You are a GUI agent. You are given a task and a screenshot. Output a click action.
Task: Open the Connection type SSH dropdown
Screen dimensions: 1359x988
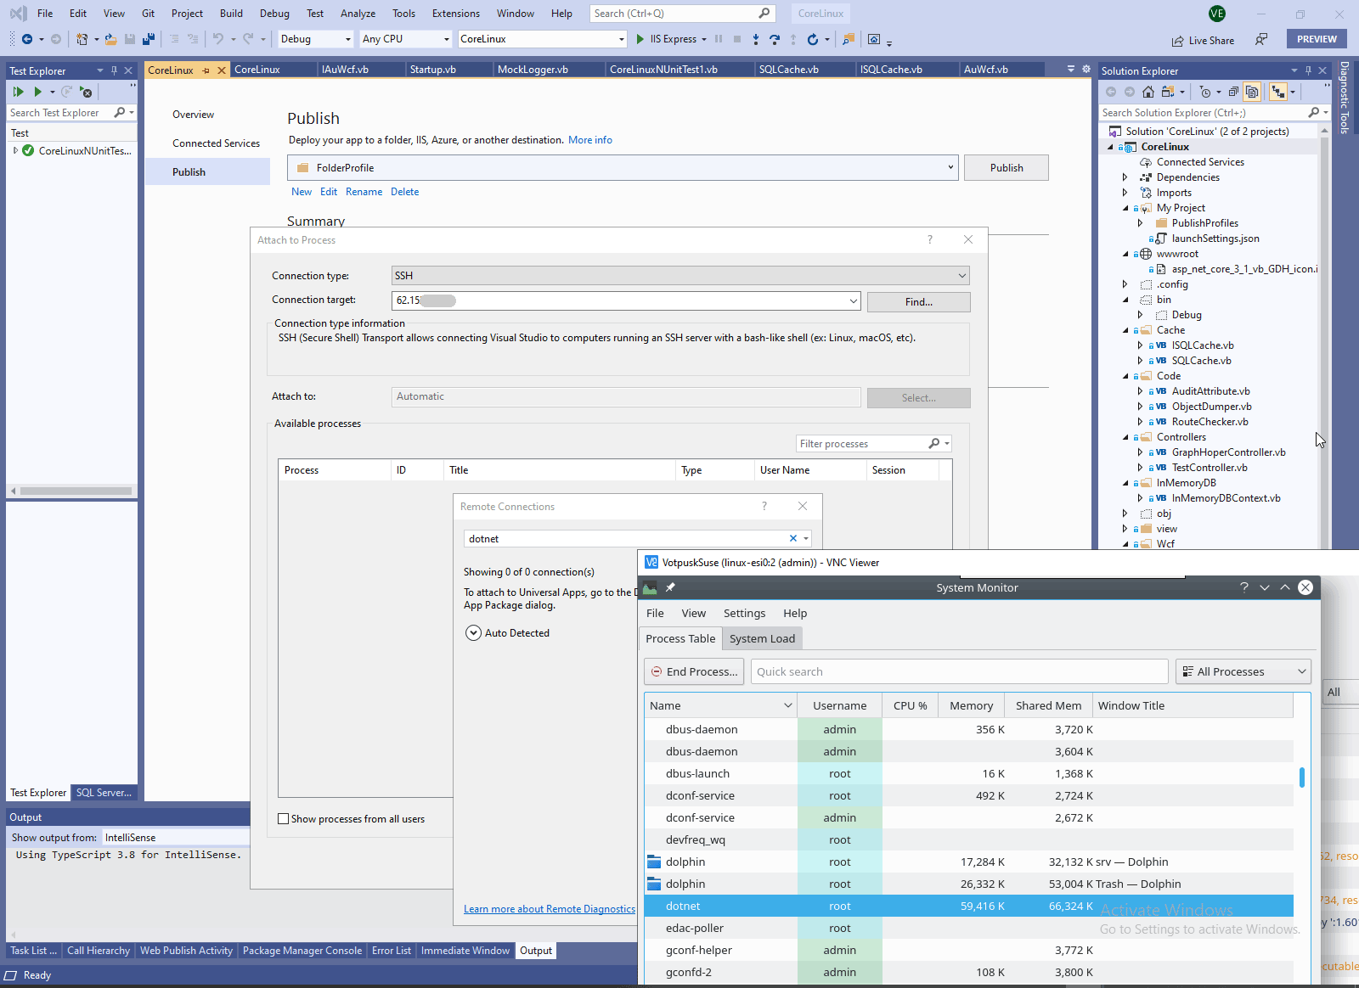click(x=962, y=276)
